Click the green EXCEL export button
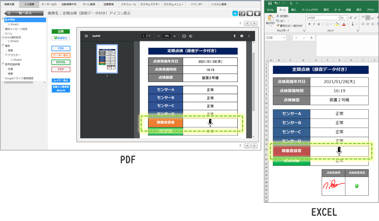Image resolution: width=379 pixels, height=221 pixels. [x=61, y=62]
